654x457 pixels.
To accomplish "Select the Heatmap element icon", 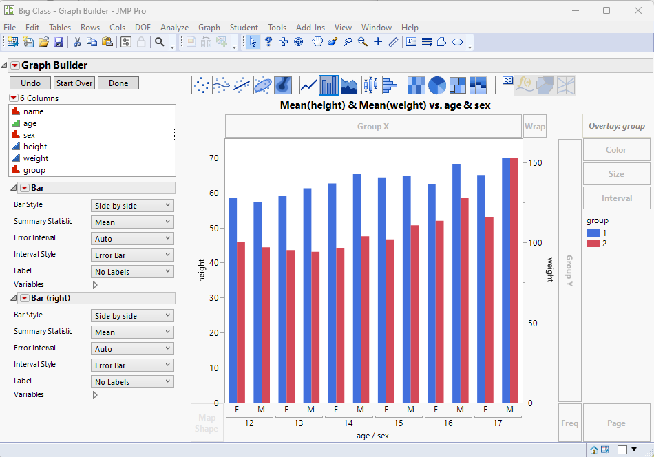I will (x=416, y=85).
